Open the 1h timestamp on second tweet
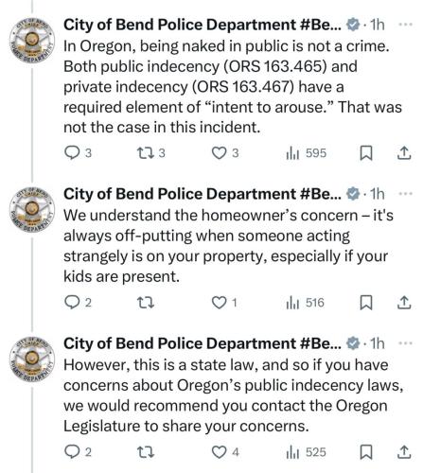Screen dimensions: 423x473 tap(377, 194)
